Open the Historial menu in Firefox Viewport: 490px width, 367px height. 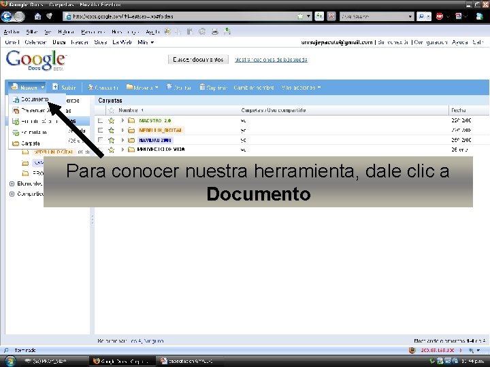click(66, 31)
